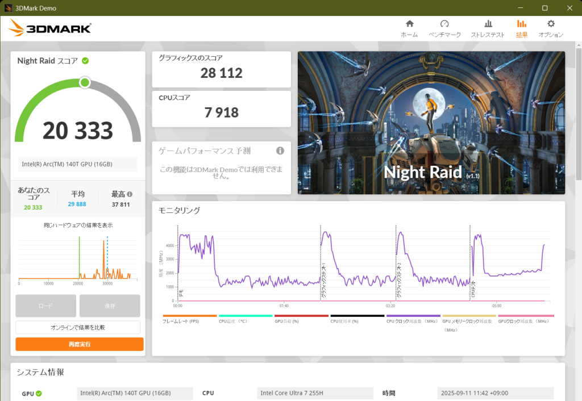Open the ベンチマーク gauge icon

(444, 24)
